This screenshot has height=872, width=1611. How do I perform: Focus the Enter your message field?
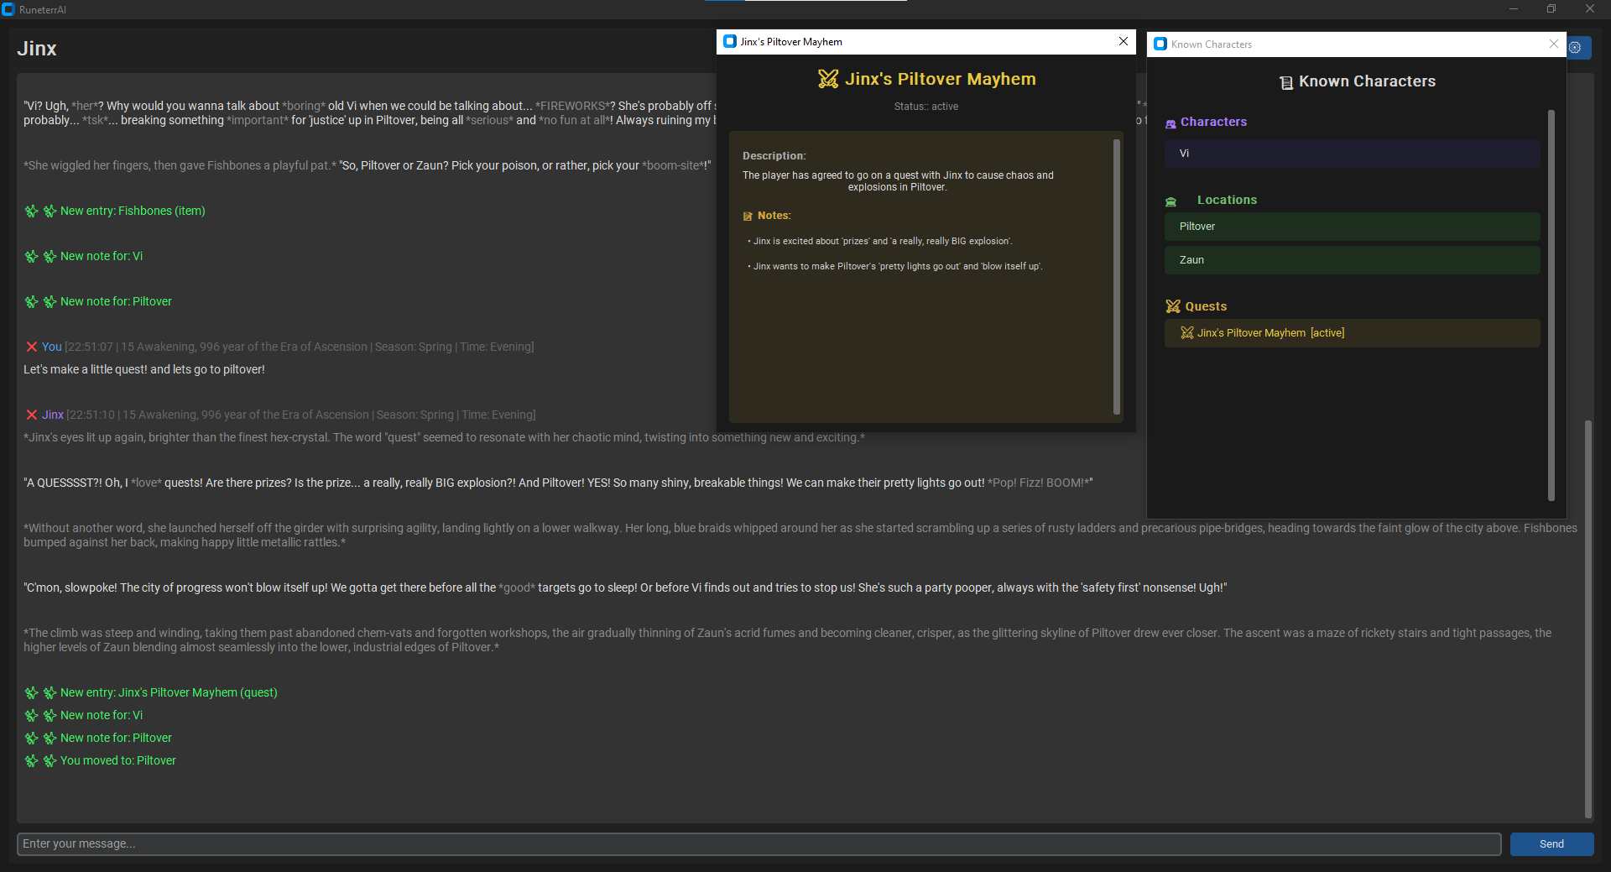click(x=759, y=844)
